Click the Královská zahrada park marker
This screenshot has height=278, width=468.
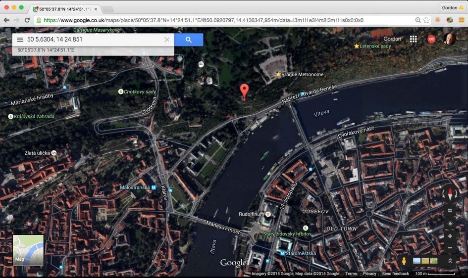[11, 116]
